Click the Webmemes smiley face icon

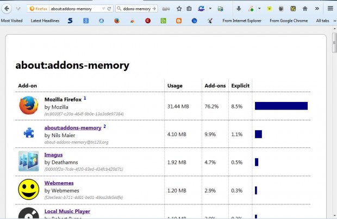29,189
